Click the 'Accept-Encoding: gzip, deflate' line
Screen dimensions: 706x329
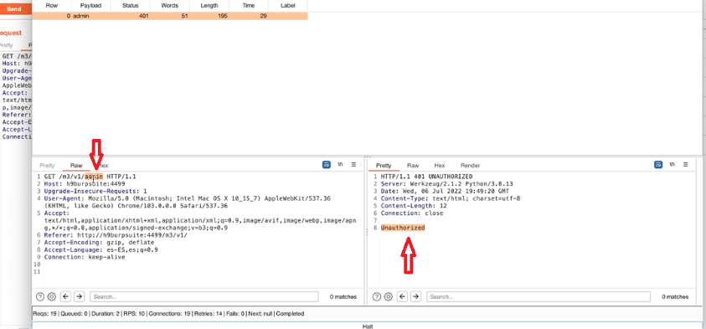coord(99,242)
